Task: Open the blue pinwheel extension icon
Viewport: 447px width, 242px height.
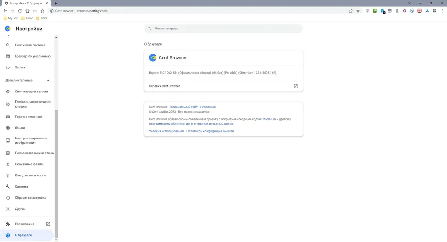Action: [x=427, y=11]
